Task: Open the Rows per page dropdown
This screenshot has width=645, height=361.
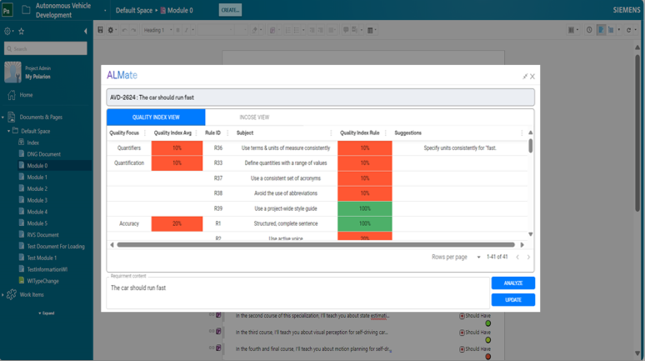Action: [x=478, y=257]
